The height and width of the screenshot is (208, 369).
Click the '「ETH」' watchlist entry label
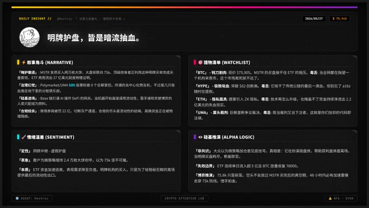click(x=201, y=99)
